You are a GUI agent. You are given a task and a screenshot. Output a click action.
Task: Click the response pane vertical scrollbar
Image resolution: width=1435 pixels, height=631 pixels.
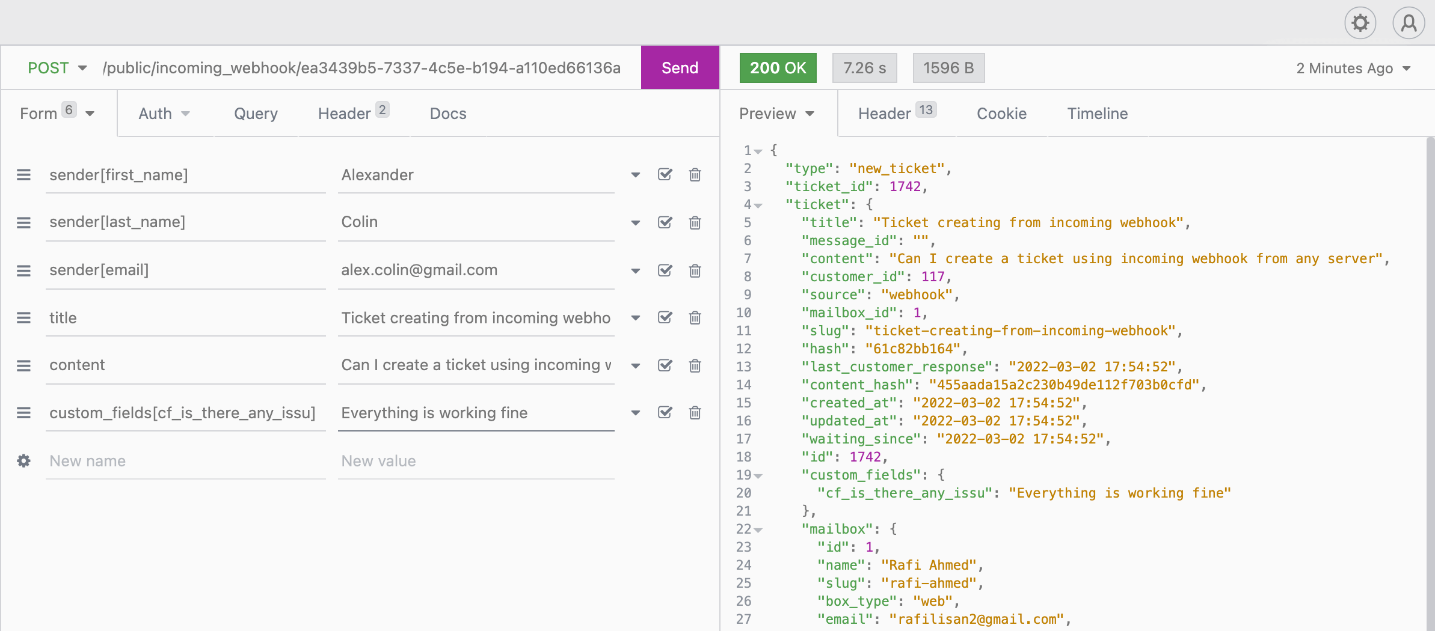1430,383
